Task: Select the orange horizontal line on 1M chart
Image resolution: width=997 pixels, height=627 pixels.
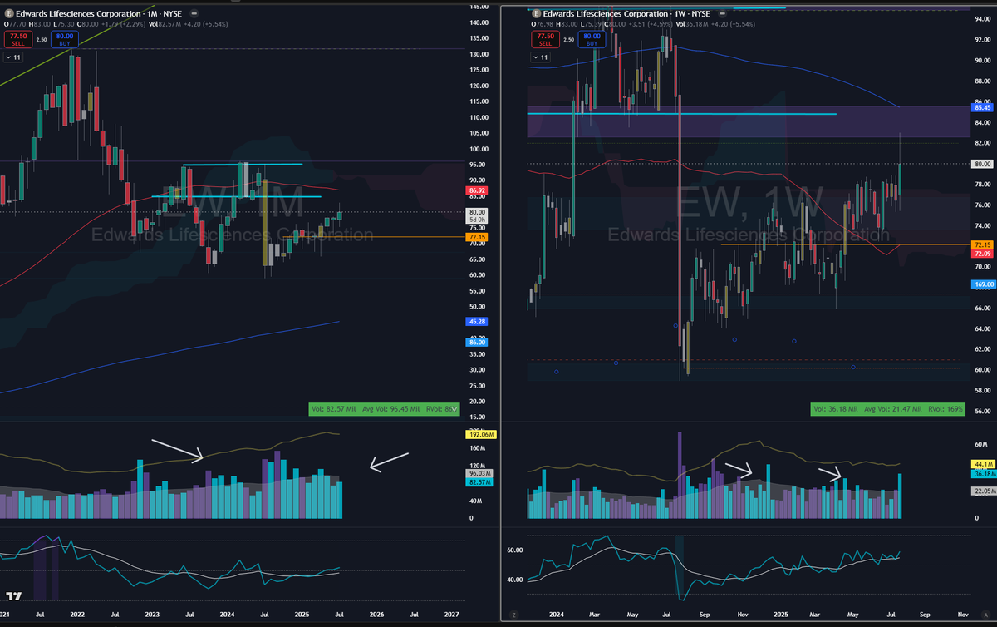Action: [x=372, y=237]
